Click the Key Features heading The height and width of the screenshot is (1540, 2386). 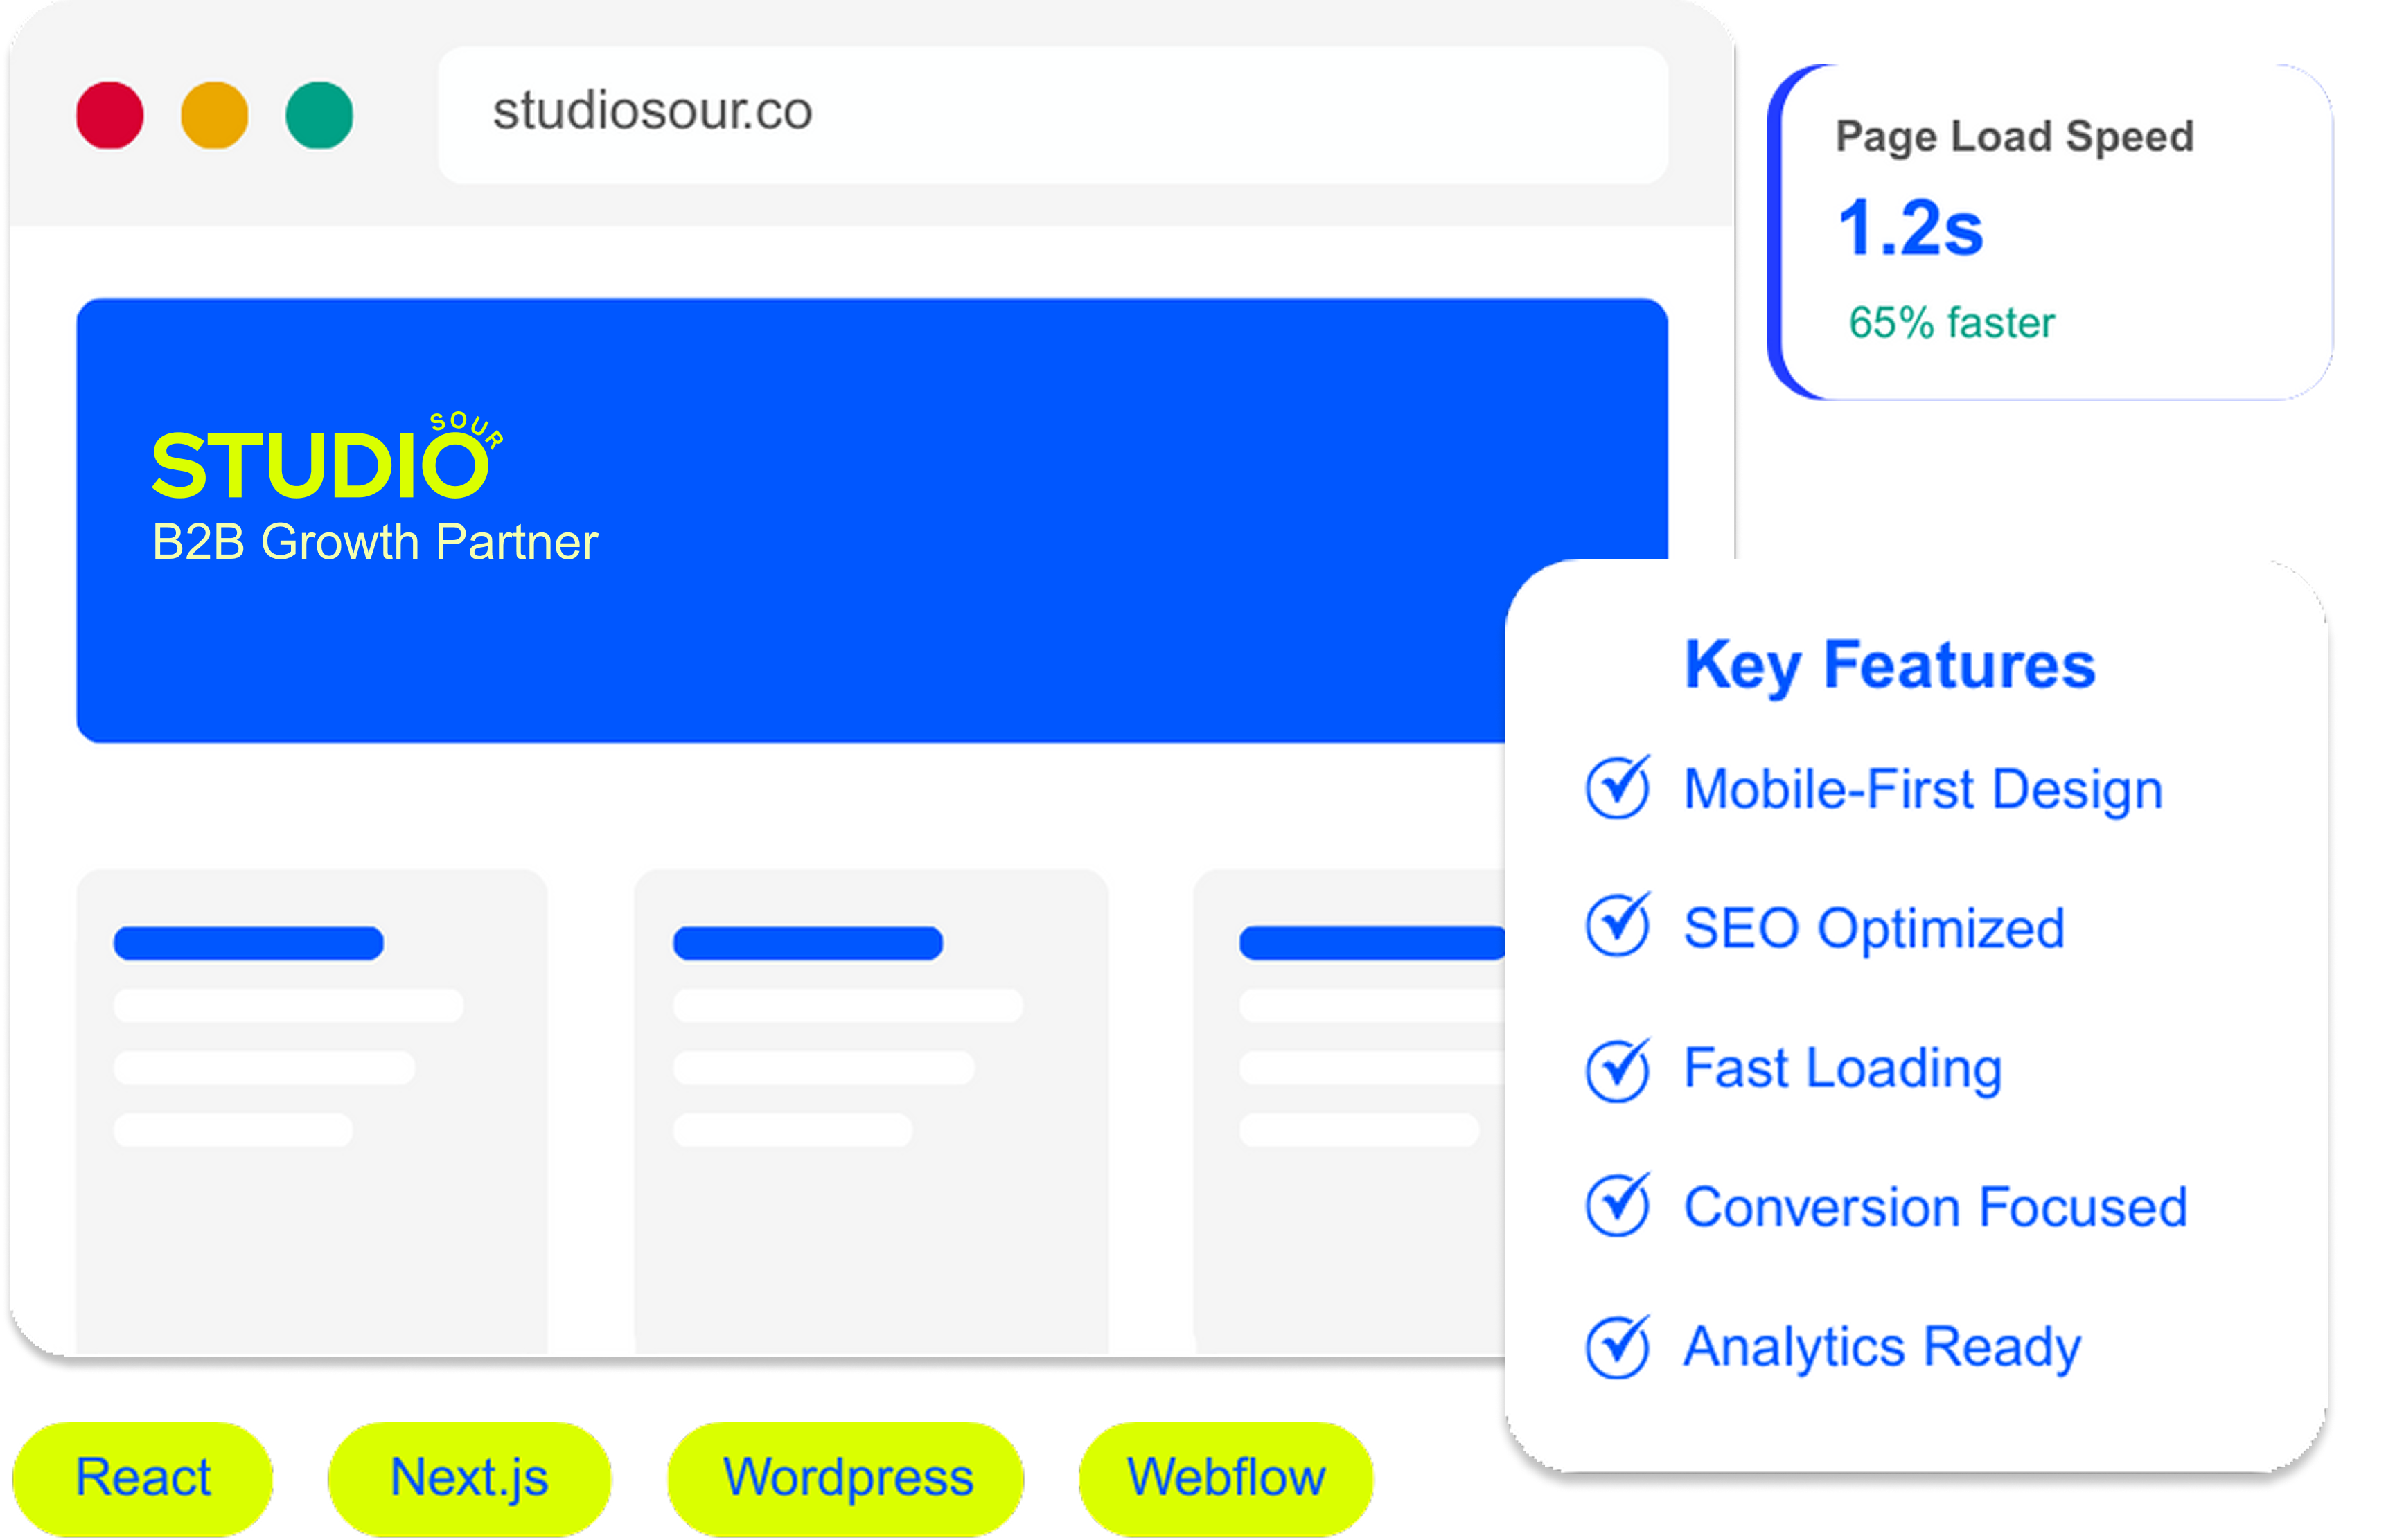click(x=1889, y=665)
